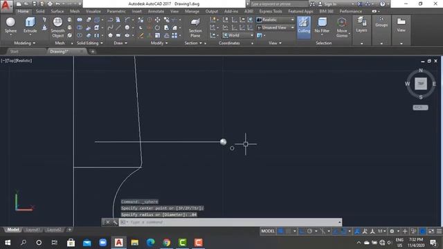
Task: Switch to the Visualize ribbon tab
Action: [93, 11]
